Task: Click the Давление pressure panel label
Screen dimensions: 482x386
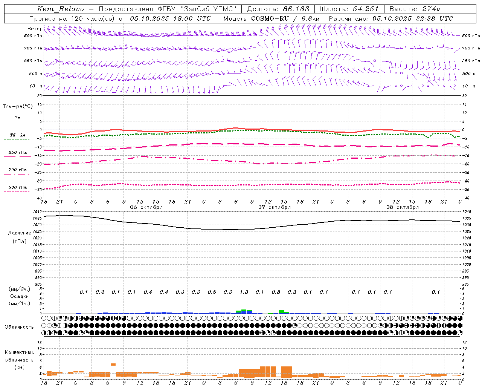Action: pos(20,233)
